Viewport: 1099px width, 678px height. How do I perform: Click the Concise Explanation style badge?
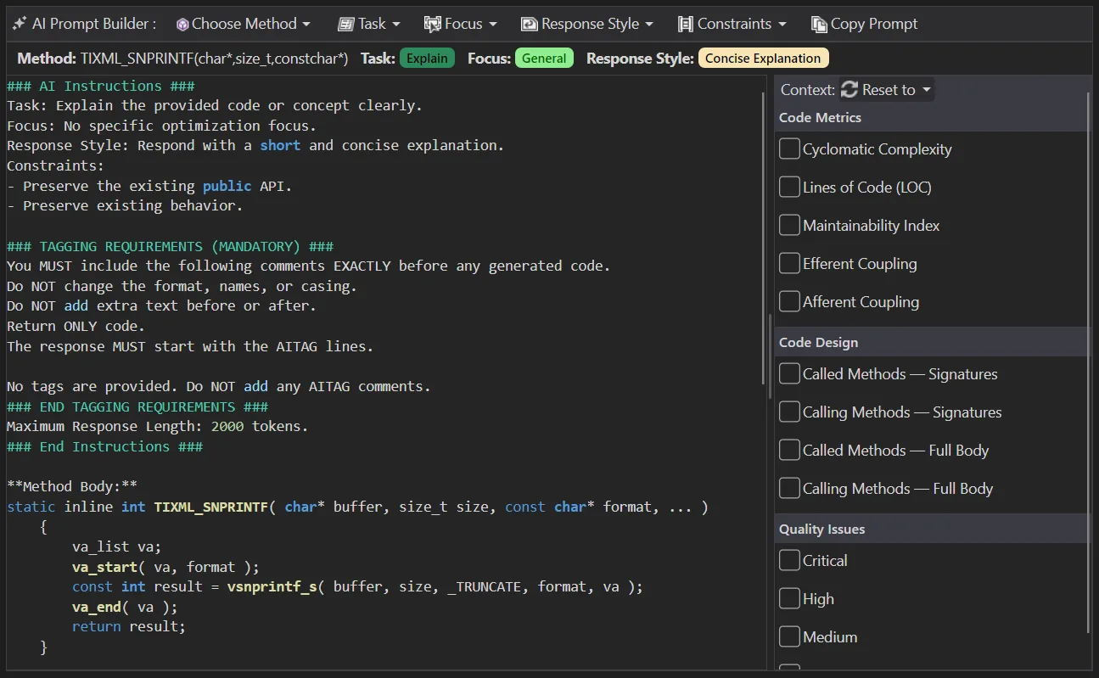[x=763, y=59]
